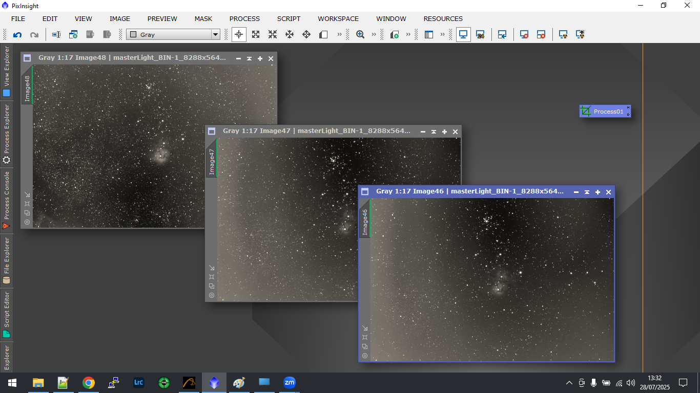The image size is (700, 393).
Task: Click the circular target icon in Image48 window
Action: [x=27, y=222]
